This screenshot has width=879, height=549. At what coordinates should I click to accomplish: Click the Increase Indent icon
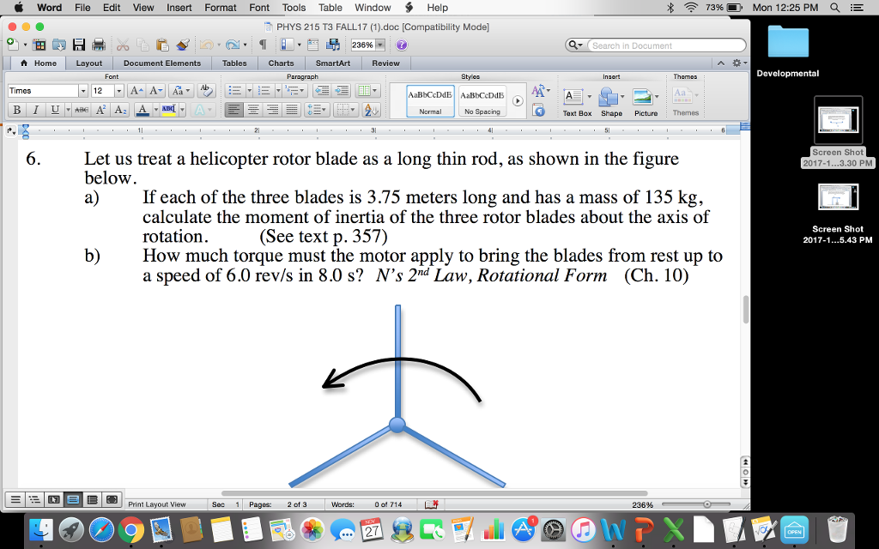coord(341,90)
